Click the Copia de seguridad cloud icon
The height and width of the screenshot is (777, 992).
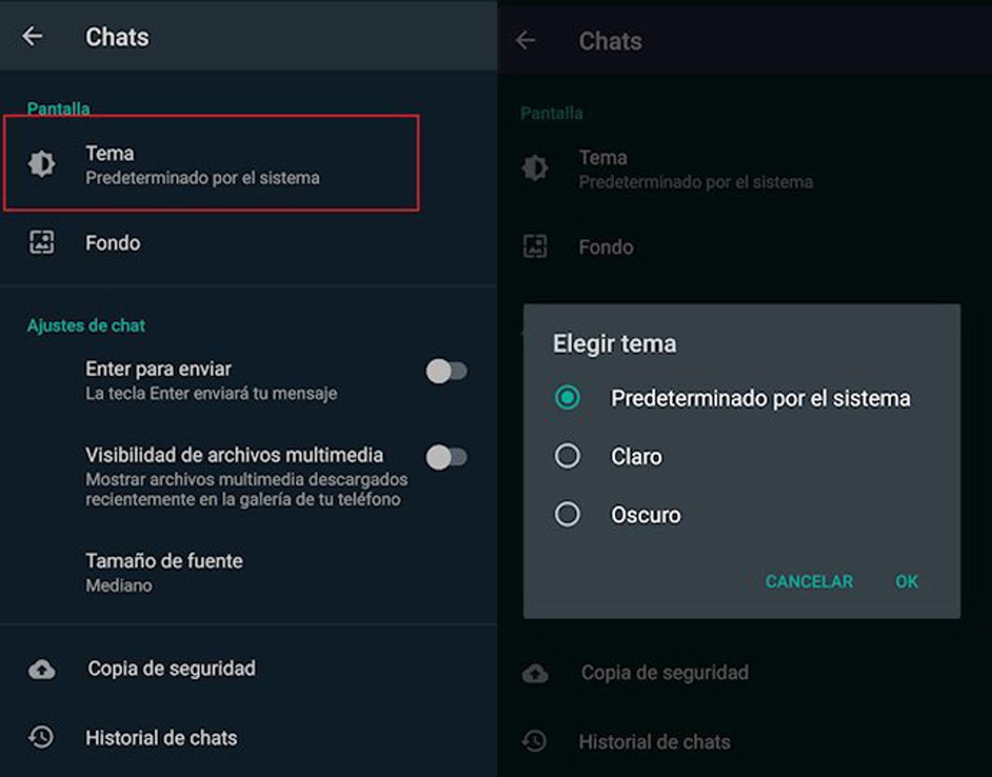pyautogui.click(x=41, y=669)
